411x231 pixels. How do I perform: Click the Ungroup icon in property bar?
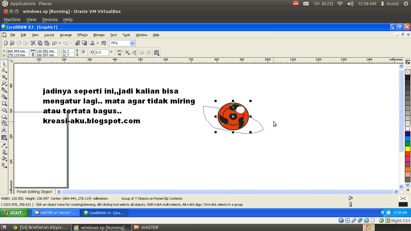(x=128, y=53)
